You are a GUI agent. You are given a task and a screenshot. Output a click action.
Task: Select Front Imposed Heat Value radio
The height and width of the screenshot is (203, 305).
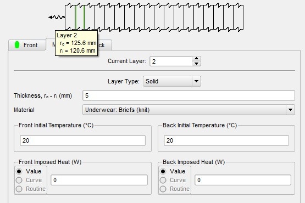(19, 171)
